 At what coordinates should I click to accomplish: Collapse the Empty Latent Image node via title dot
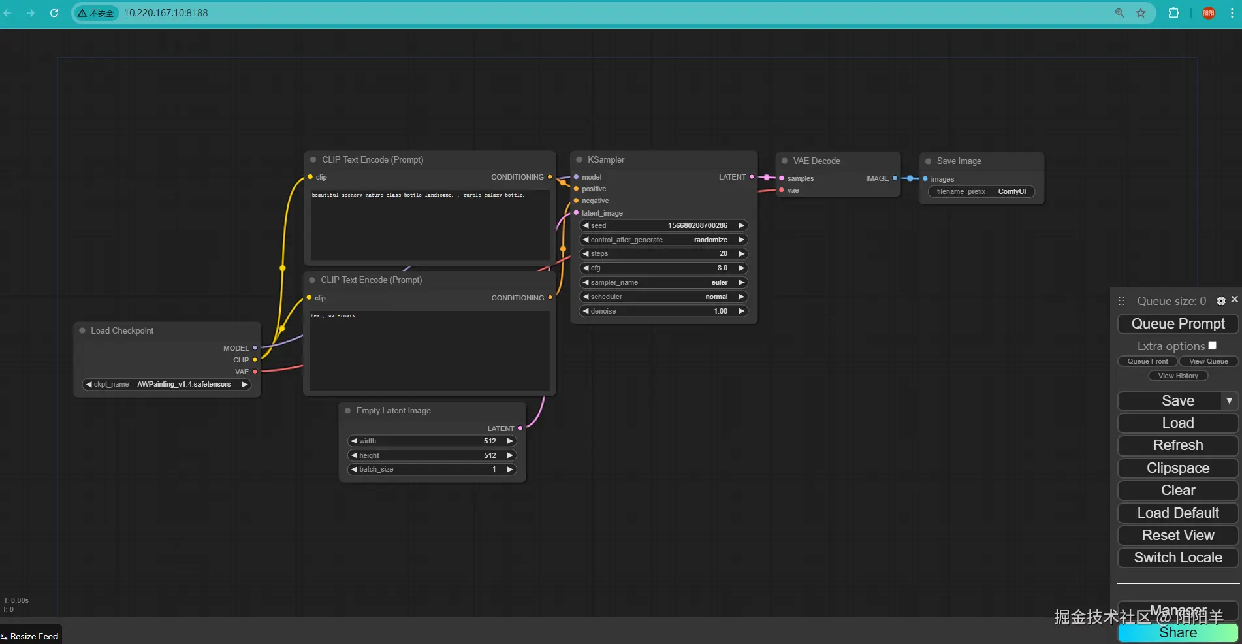[x=348, y=411]
